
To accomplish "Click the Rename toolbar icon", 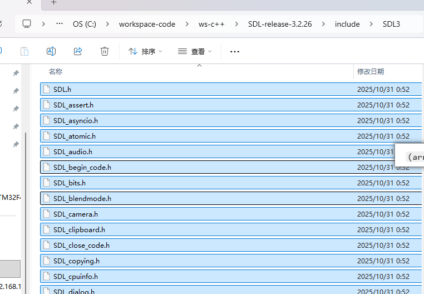I will [x=51, y=51].
